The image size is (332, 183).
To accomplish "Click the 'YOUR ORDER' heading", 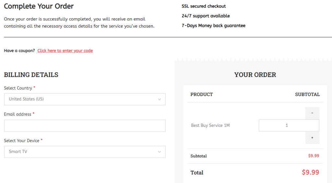I will [x=255, y=75].
